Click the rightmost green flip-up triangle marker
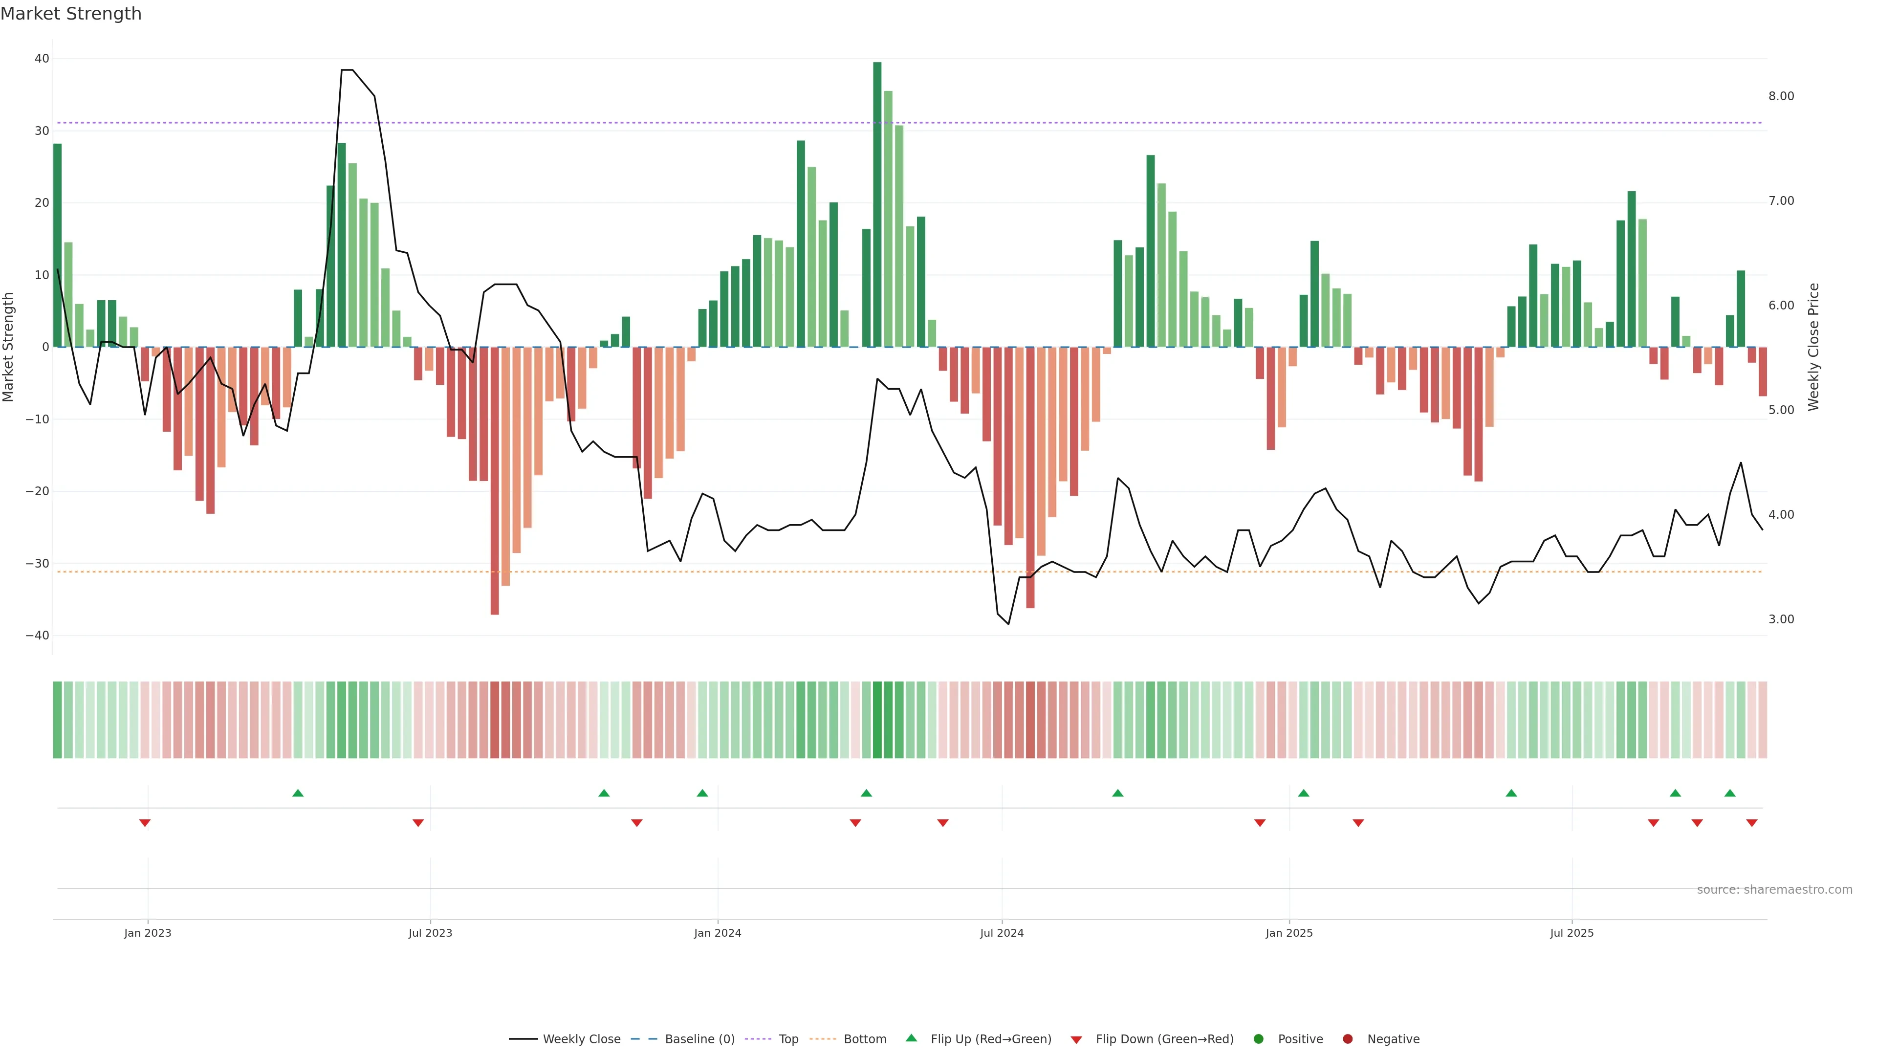 tap(1730, 793)
